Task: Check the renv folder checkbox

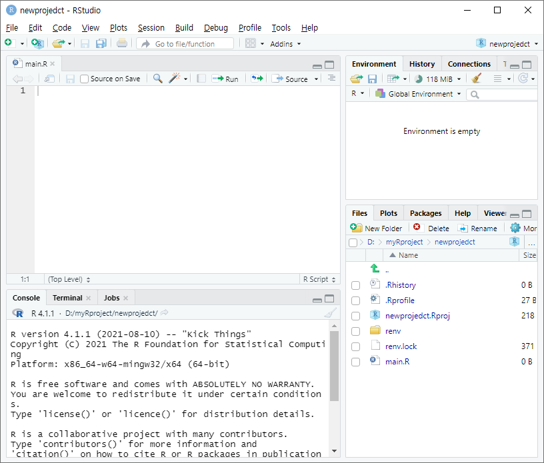Action: (x=355, y=331)
